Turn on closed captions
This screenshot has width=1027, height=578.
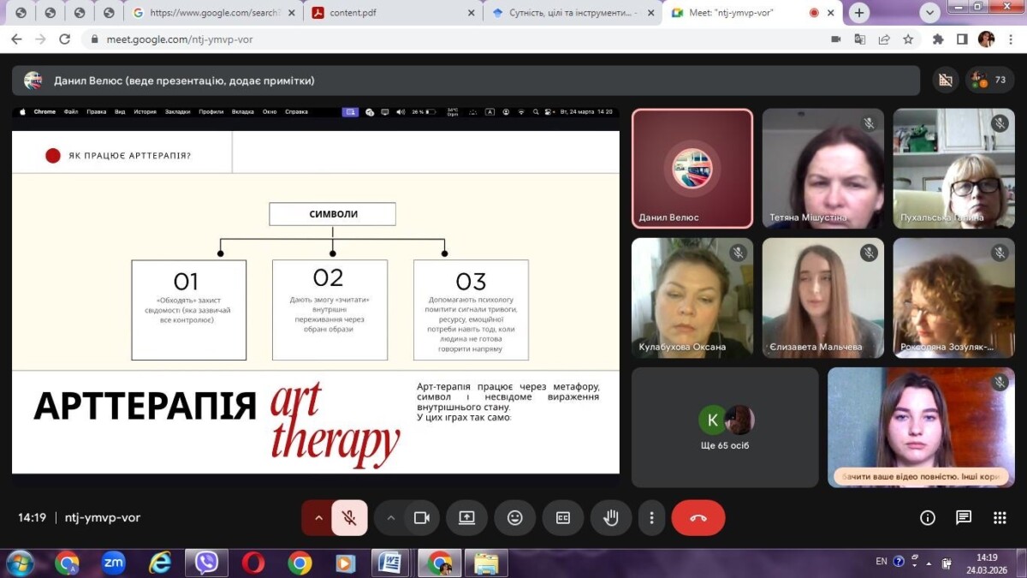pos(562,518)
